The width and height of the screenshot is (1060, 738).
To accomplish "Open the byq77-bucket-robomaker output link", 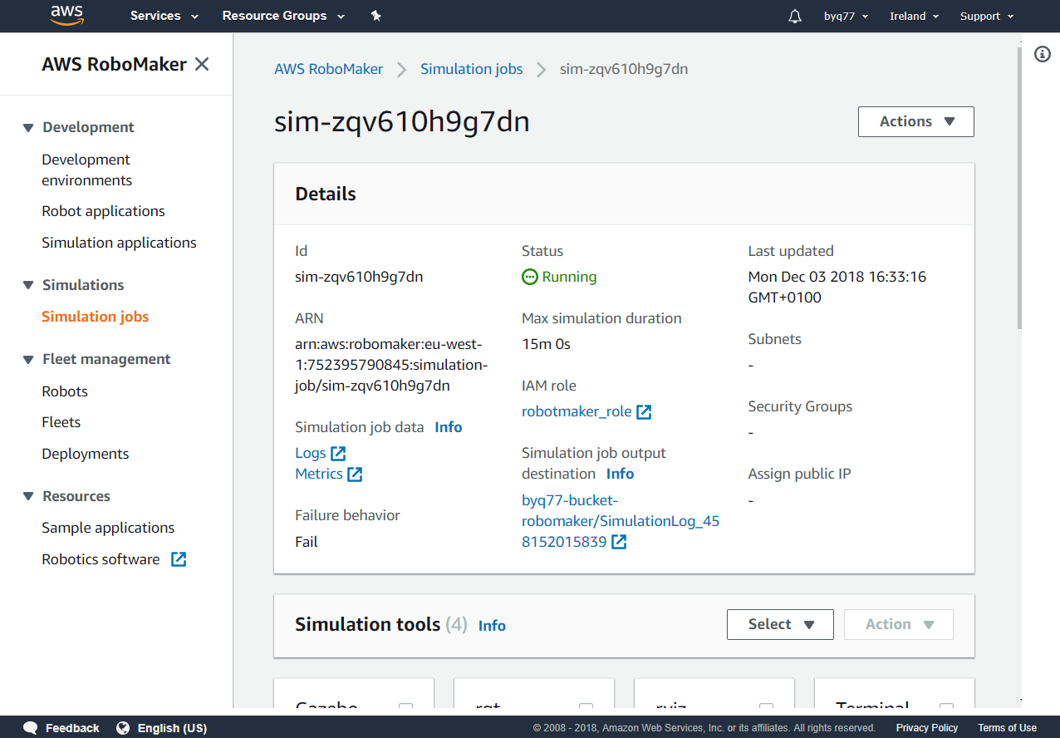I will point(621,521).
